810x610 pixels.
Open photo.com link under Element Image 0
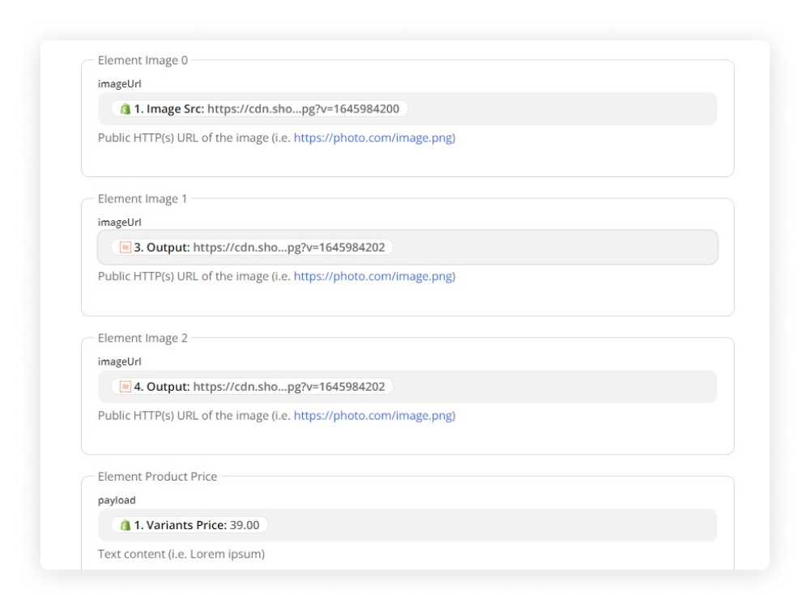click(373, 138)
